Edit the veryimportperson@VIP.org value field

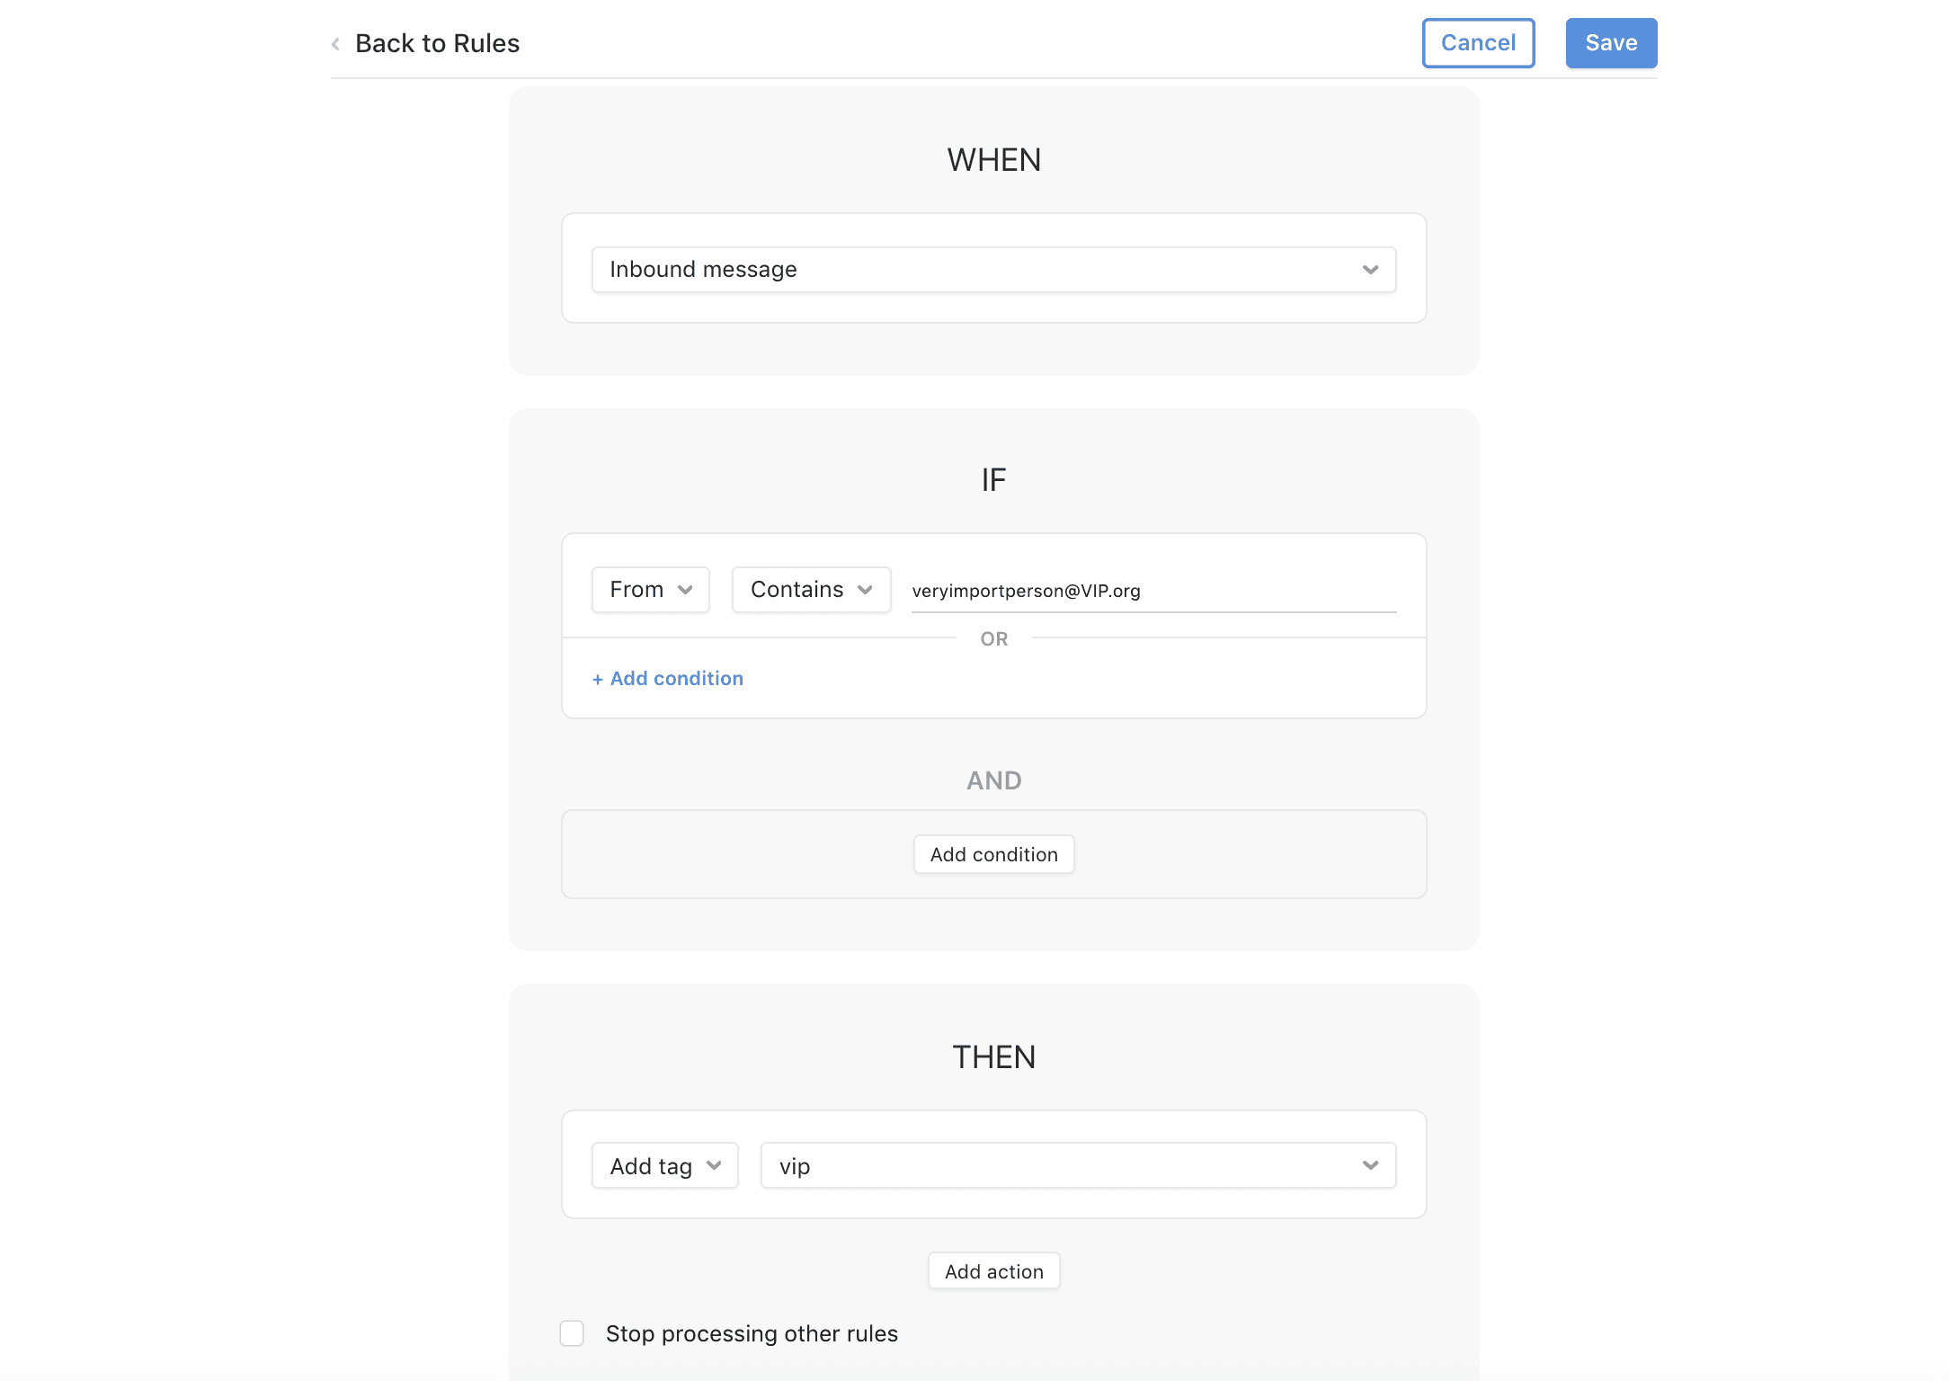click(1153, 591)
